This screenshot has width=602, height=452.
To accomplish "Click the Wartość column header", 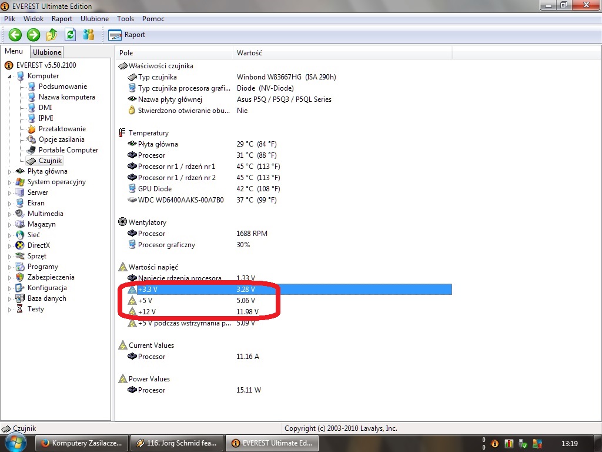I will pyautogui.click(x=343, y=52).
